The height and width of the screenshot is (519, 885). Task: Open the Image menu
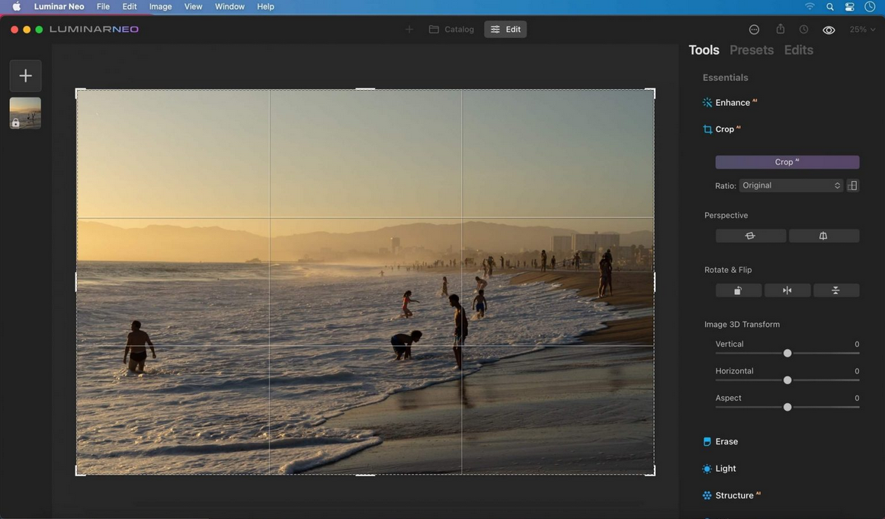[x=160, y=7]
